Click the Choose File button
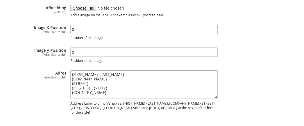 83,8
